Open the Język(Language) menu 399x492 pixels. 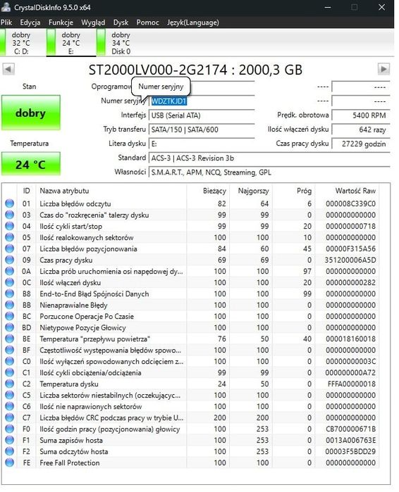193,23
